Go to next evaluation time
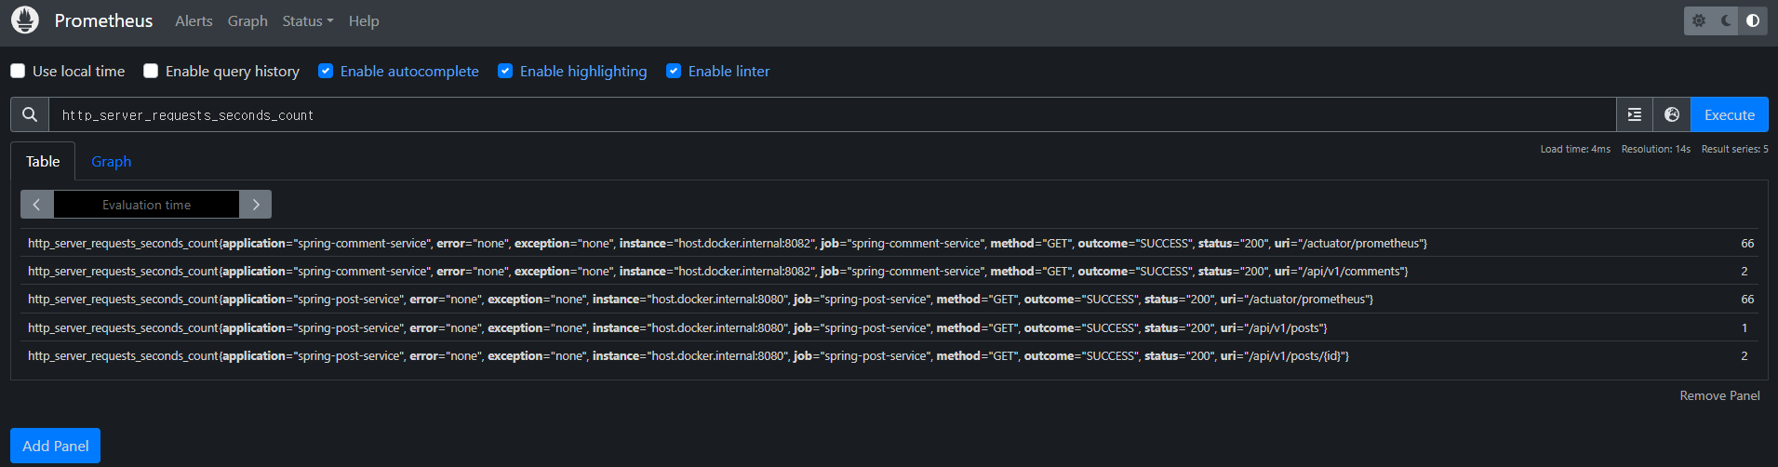 pos(256,204)
